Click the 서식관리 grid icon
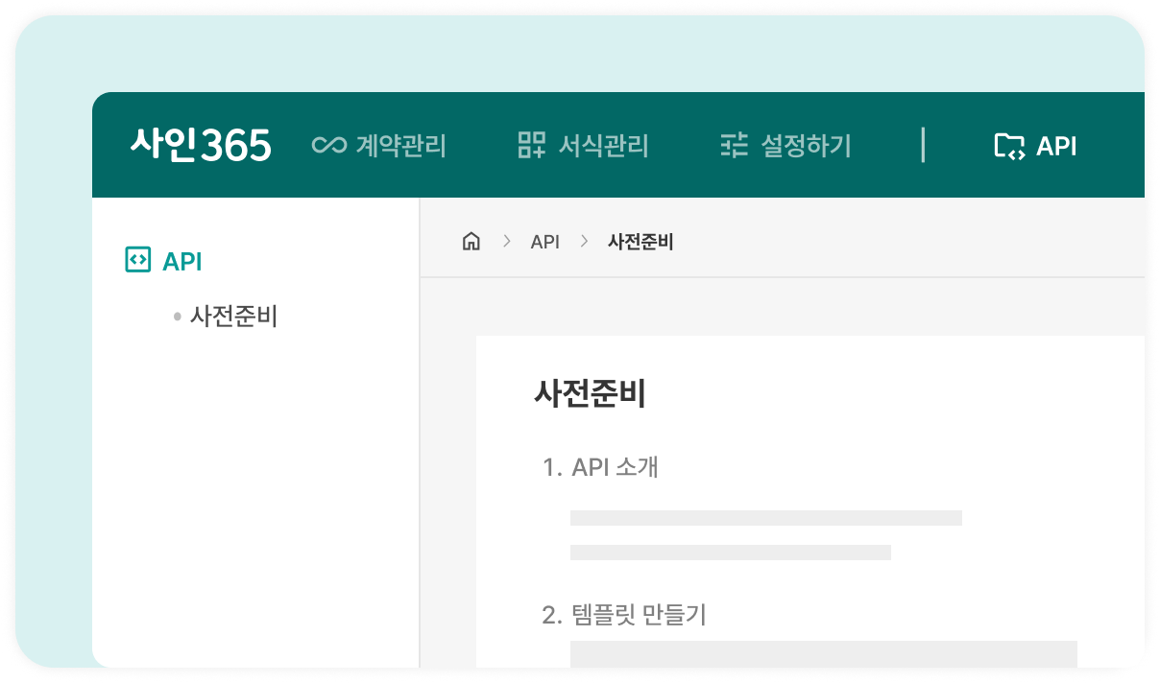 click(534, 144)
